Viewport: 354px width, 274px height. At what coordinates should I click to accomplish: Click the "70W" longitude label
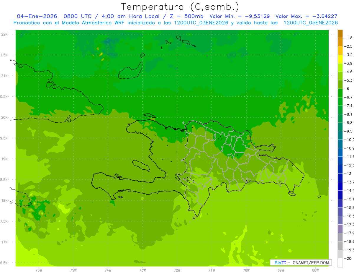pyautogui.click(x=246, y=270)
